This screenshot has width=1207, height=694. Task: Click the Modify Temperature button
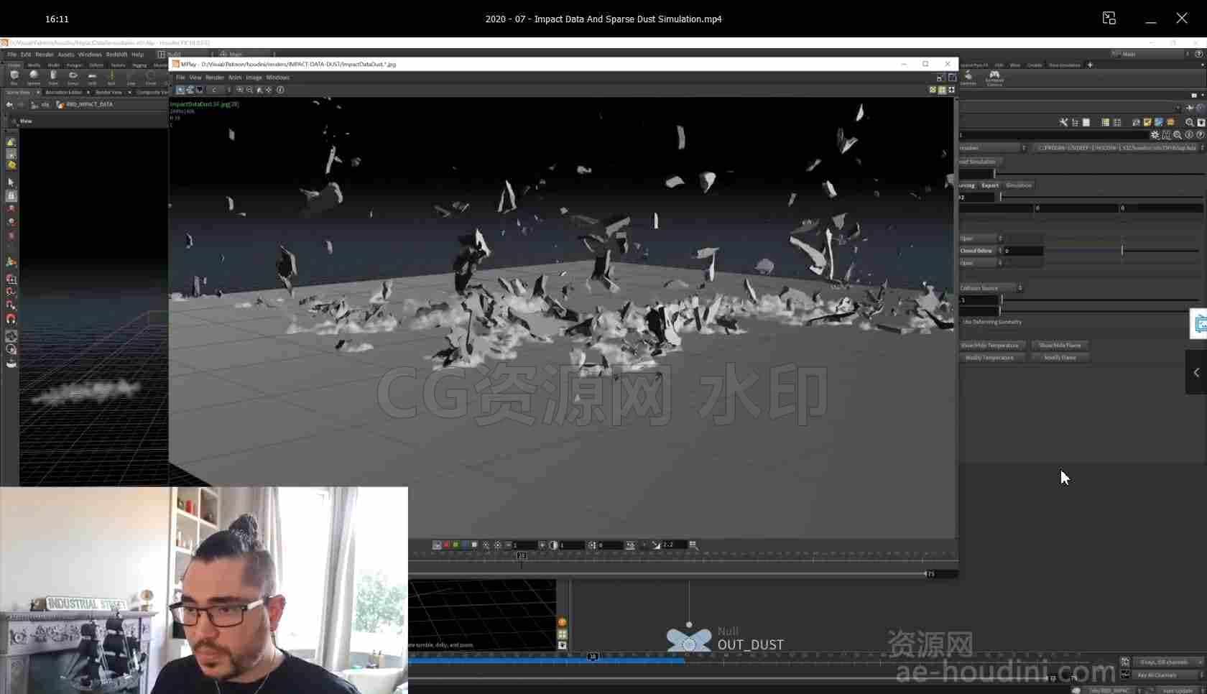pyautogui.click(x=989, y=358)
